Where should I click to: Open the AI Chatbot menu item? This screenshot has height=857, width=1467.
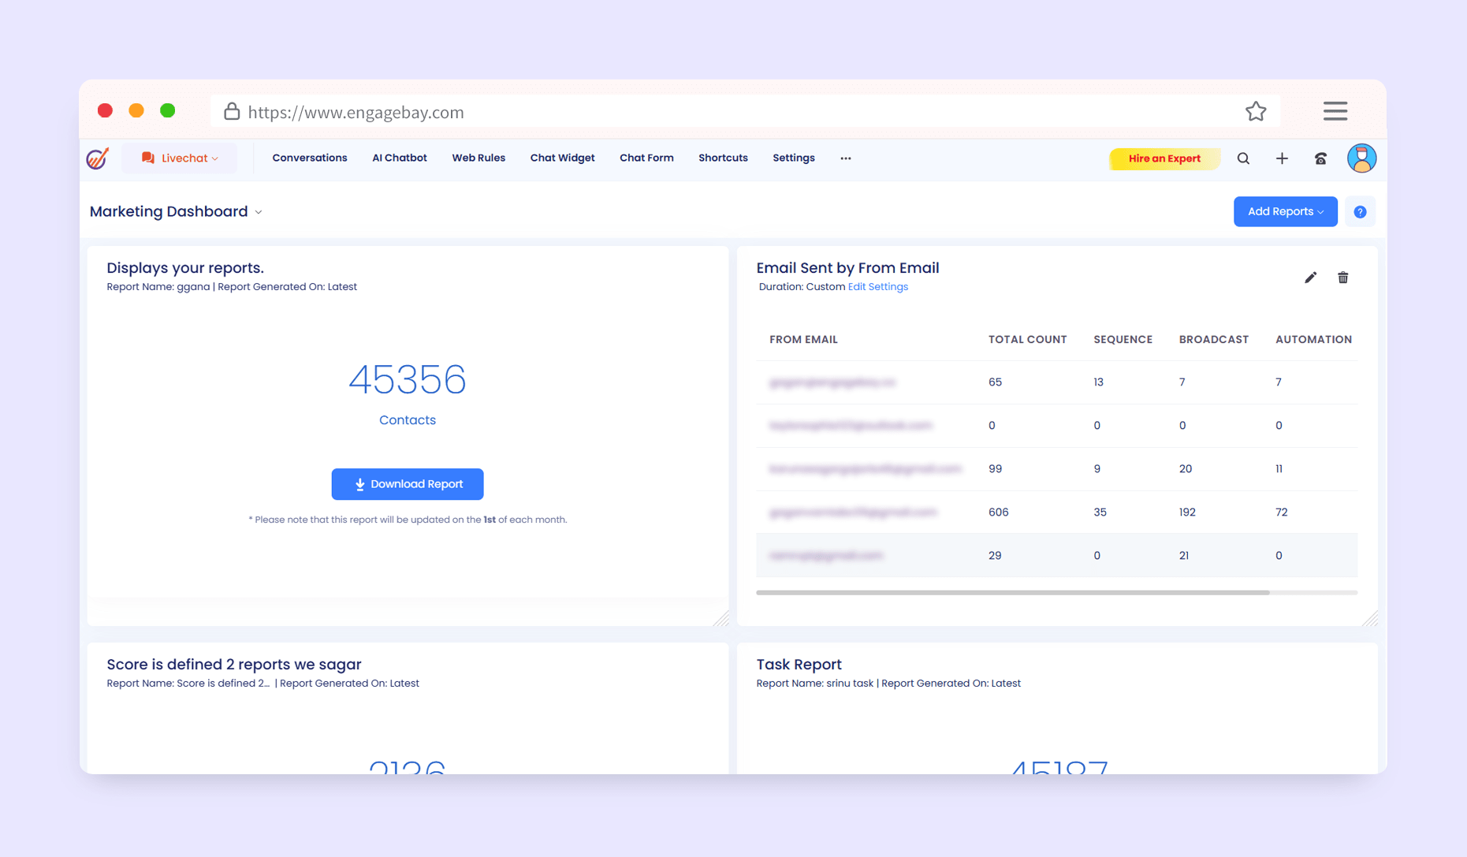(399, 158)
